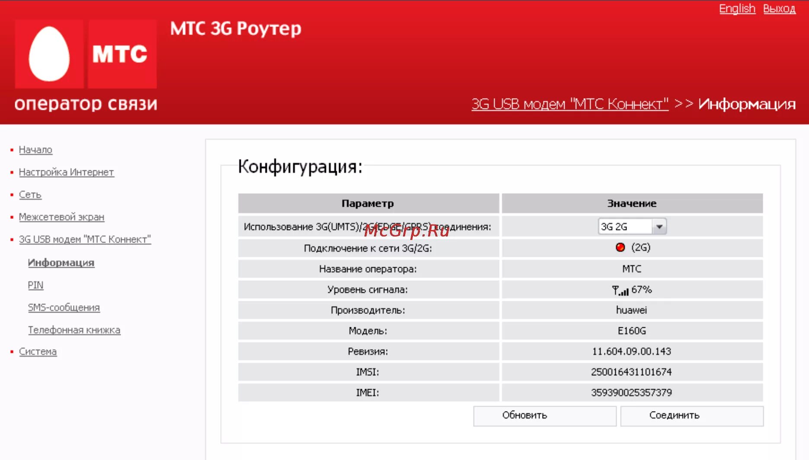Open Настройка Интернет menu item
This screenshot has height=460, width=809.
coord(66,172)
